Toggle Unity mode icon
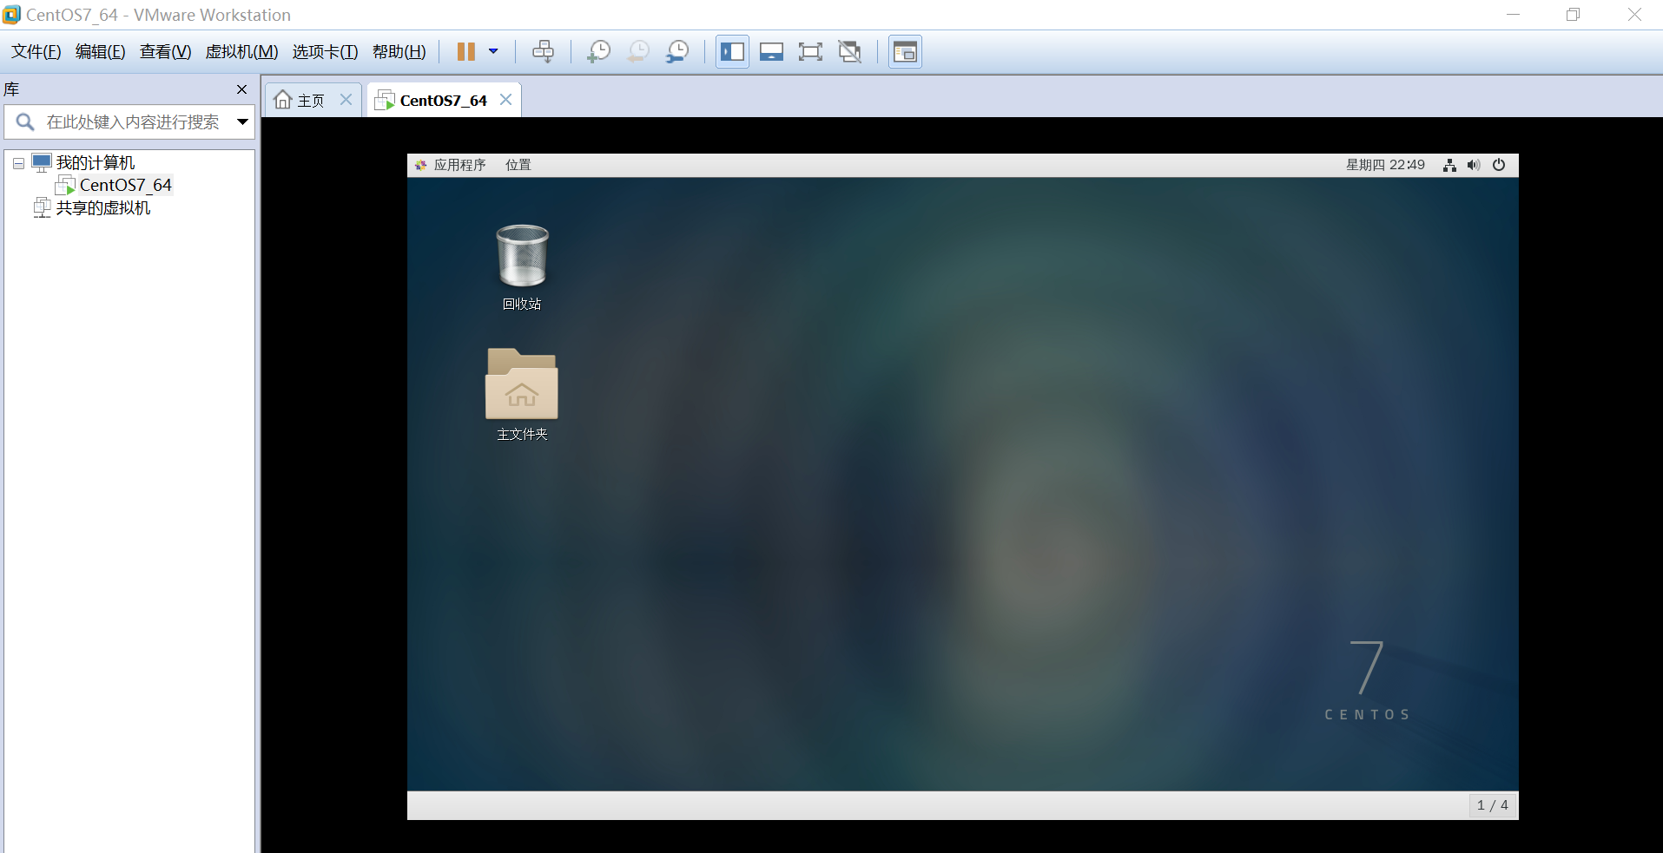 pos(850,52)
